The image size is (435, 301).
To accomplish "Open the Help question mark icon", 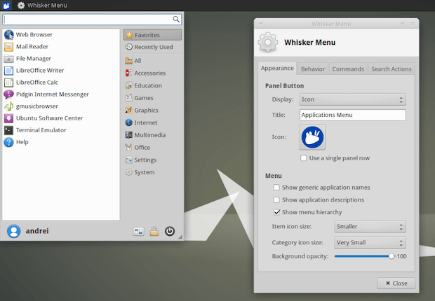I will [8, 142].
